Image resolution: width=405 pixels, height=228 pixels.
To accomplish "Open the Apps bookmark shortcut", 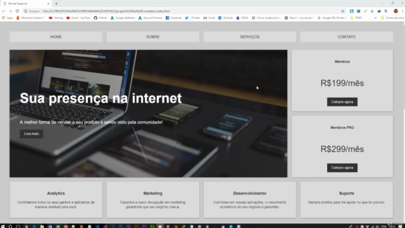I will (8, 18).
